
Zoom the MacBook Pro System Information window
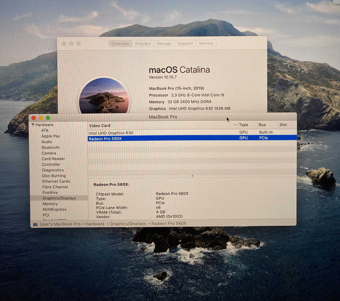(48, 118)
